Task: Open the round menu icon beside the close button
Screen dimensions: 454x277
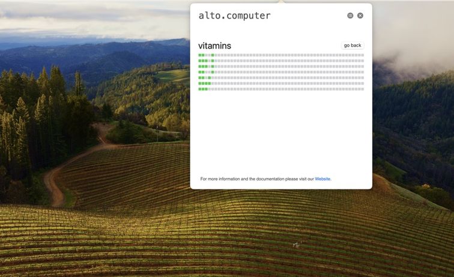Action: coord(350,16)
